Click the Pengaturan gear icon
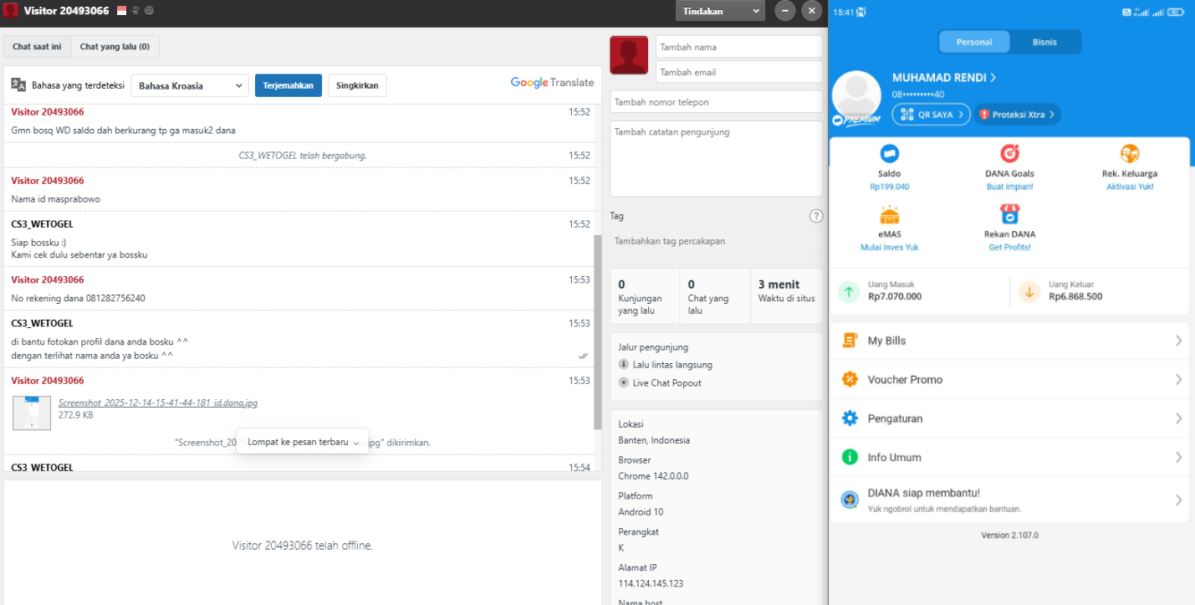 pos(850,418)
